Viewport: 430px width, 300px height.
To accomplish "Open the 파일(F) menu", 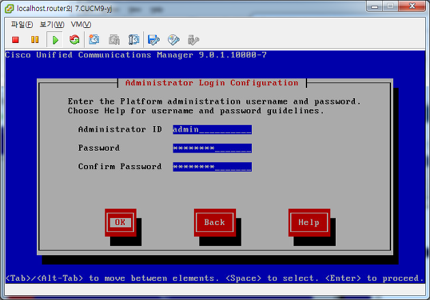I will pos(22,25).
